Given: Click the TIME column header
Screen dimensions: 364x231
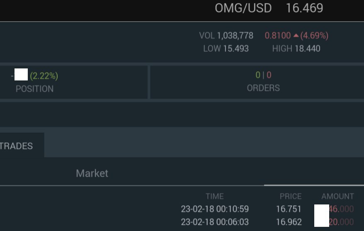Looking at the screenshot, I should point(215,197).
